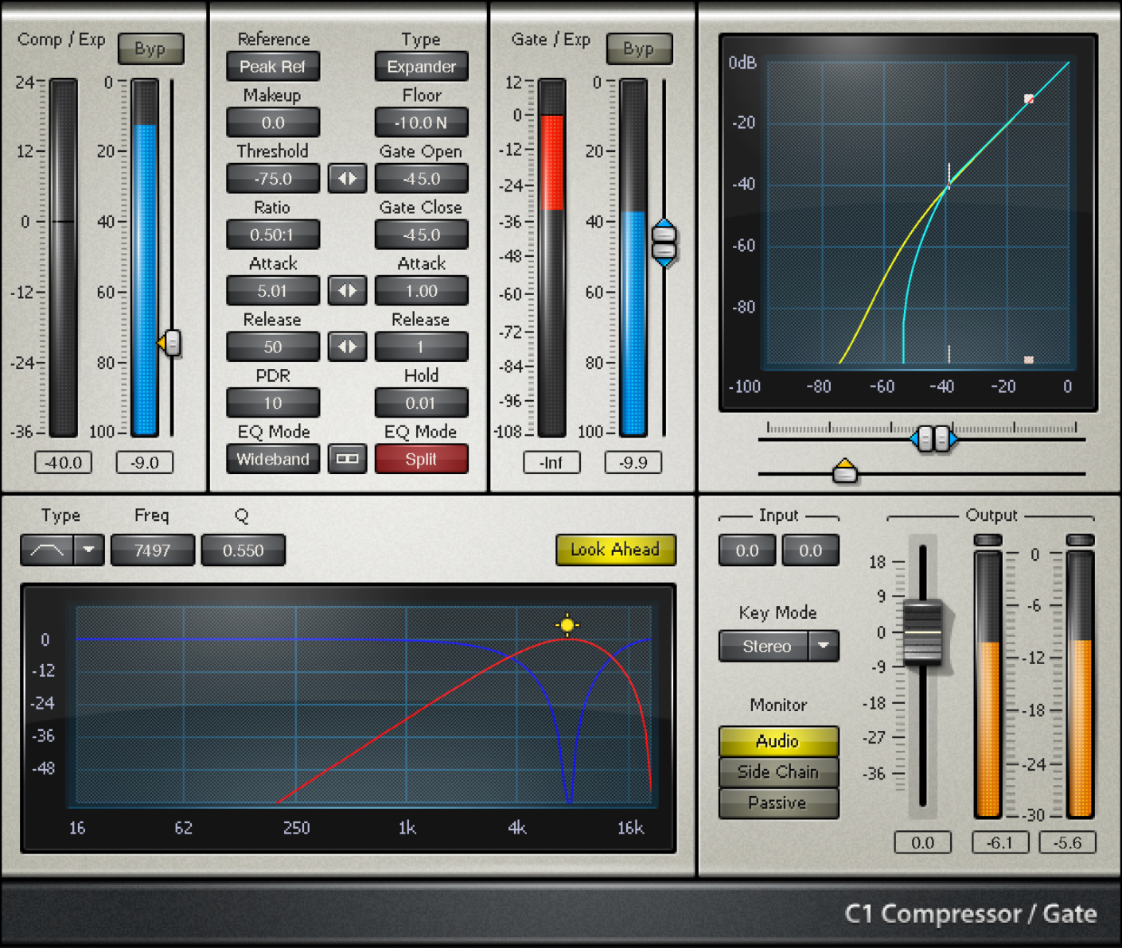The width and height of the screenshot is (1122, 948).
Task: Click the input gain fader handle
Action: point(922,632)
